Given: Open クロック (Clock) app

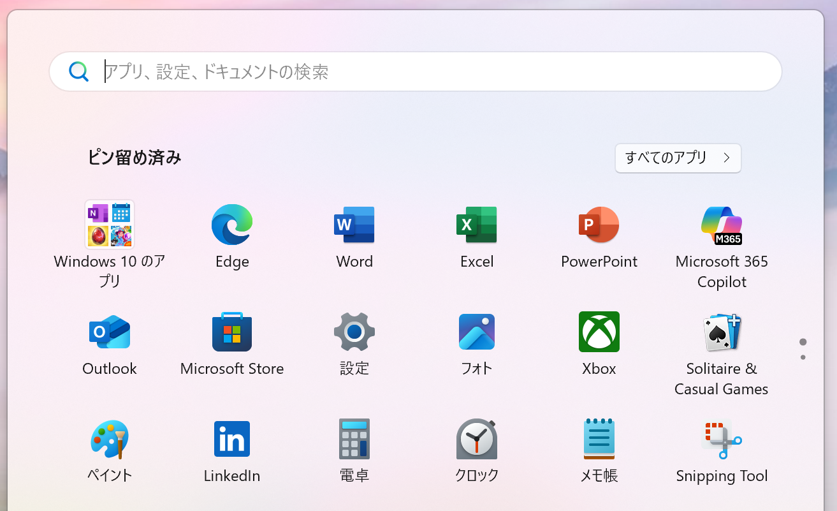Looking at the screenshot, I should [x=477, y=439].
